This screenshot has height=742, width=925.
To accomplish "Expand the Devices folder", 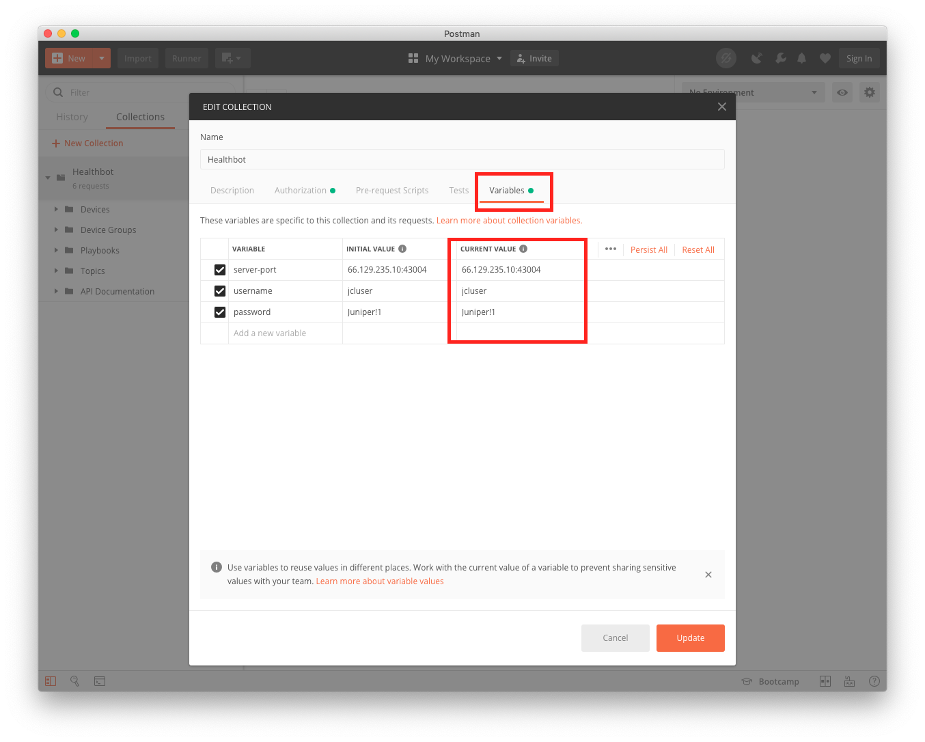I will tap(56, 209).
